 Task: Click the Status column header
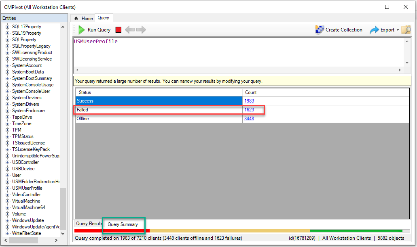[159, 92]
